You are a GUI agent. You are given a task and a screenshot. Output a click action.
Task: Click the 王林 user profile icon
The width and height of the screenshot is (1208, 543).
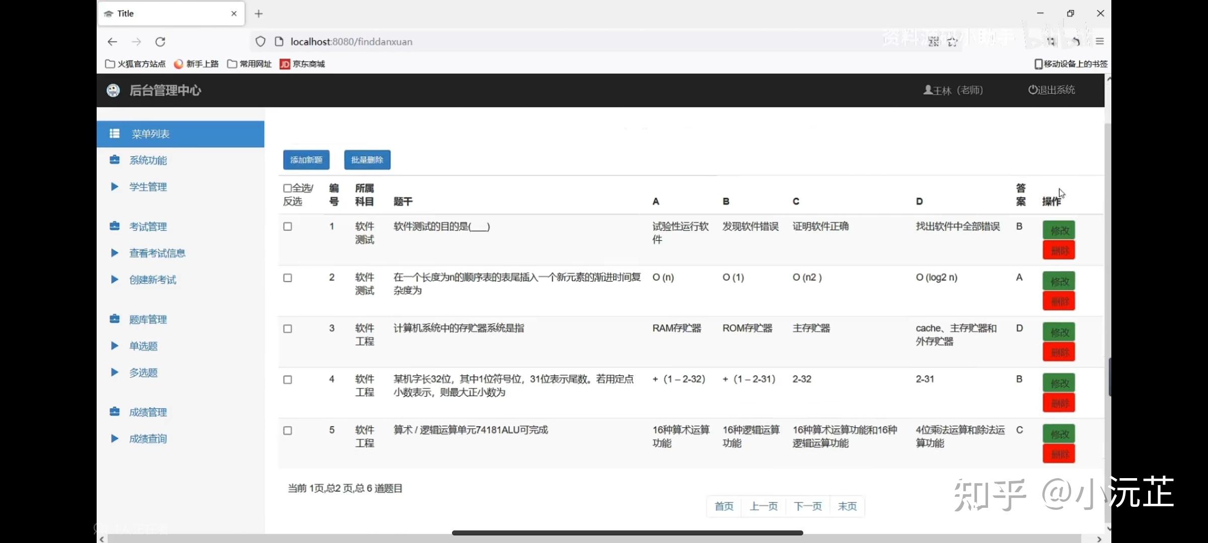click(x=928, y=89)
